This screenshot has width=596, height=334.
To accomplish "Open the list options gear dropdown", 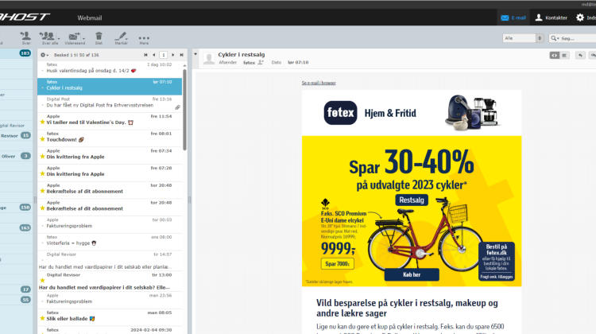I will pos(44,55).
